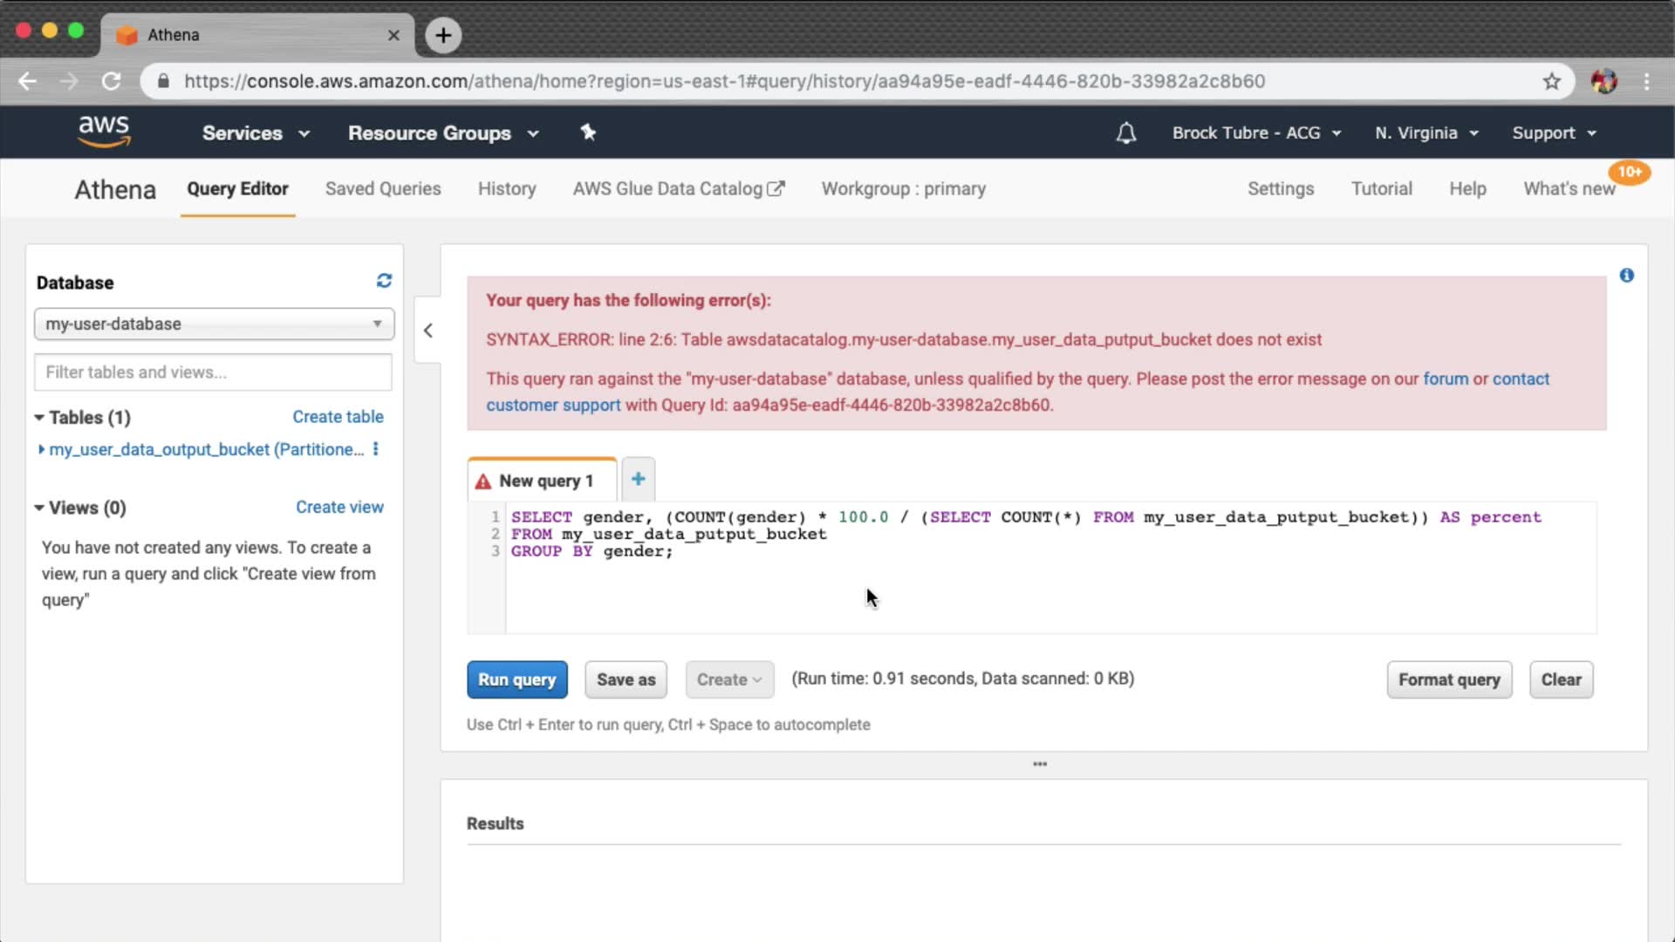Open the Create dropdown button
This screenshot has width=1675, height=942.
point(728,679)
